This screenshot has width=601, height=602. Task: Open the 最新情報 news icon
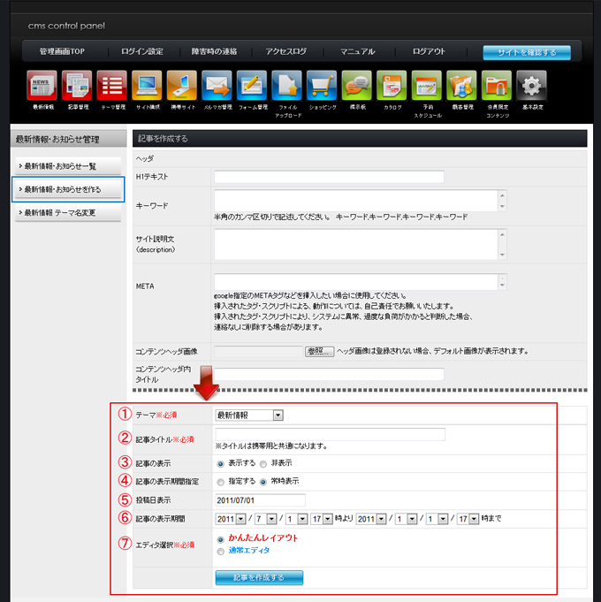pyautogui.click(x=42, y=86)
